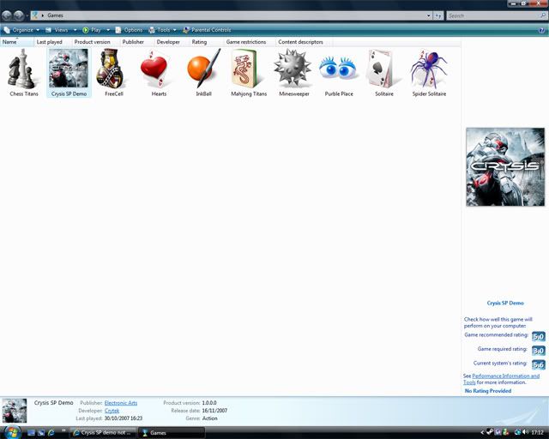Click the Games address bar path
Image resolution: width=549 pixels, height=439 pixels.
click(x=55, y=15)
